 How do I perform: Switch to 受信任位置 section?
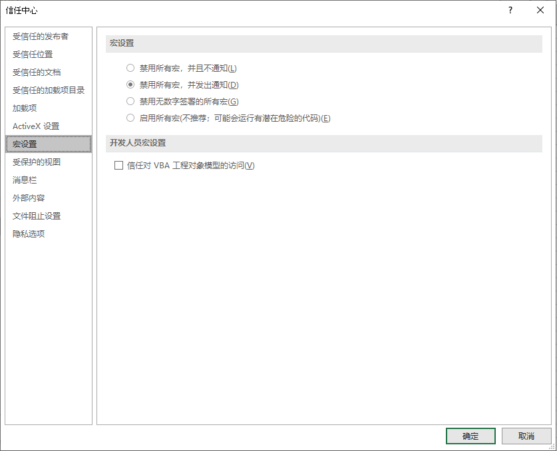click(49, 55)
